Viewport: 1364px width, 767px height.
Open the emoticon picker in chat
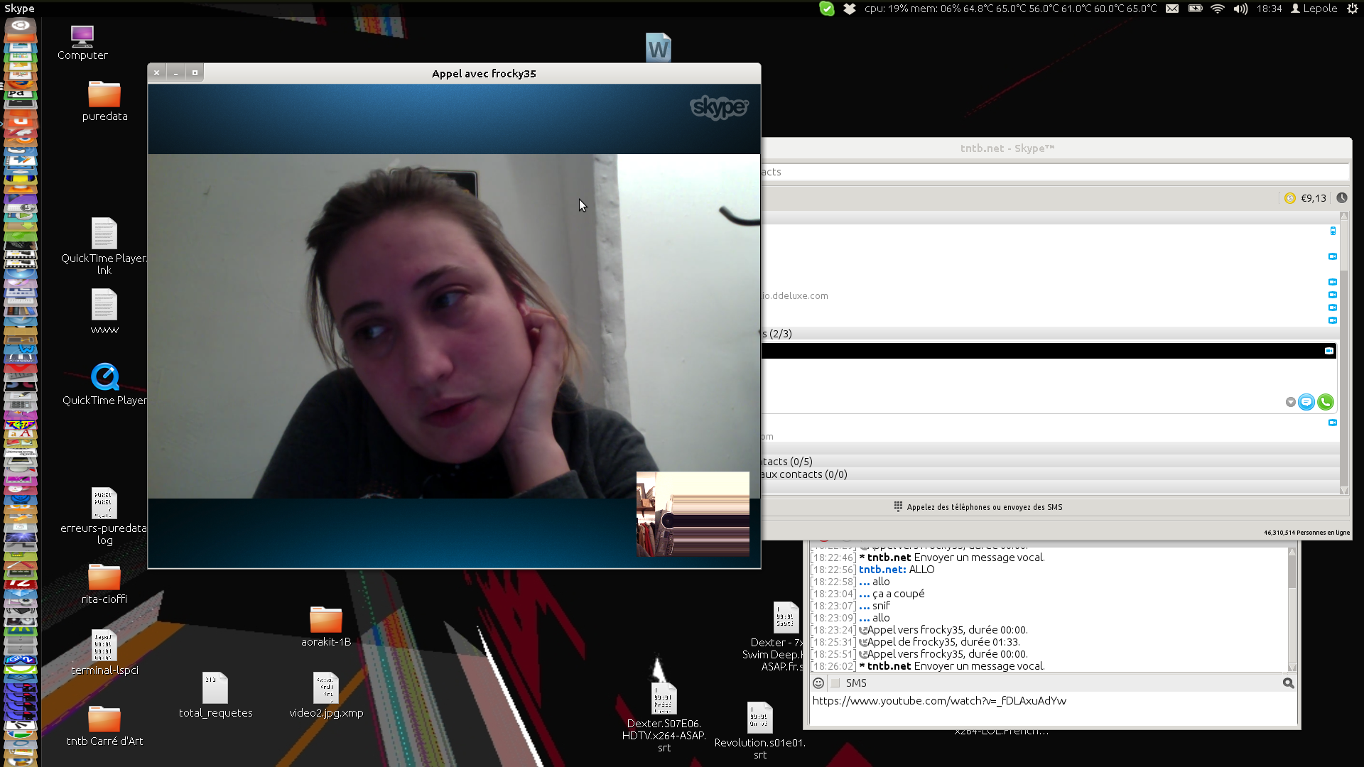pyautogui.click(x=818, y=683)
